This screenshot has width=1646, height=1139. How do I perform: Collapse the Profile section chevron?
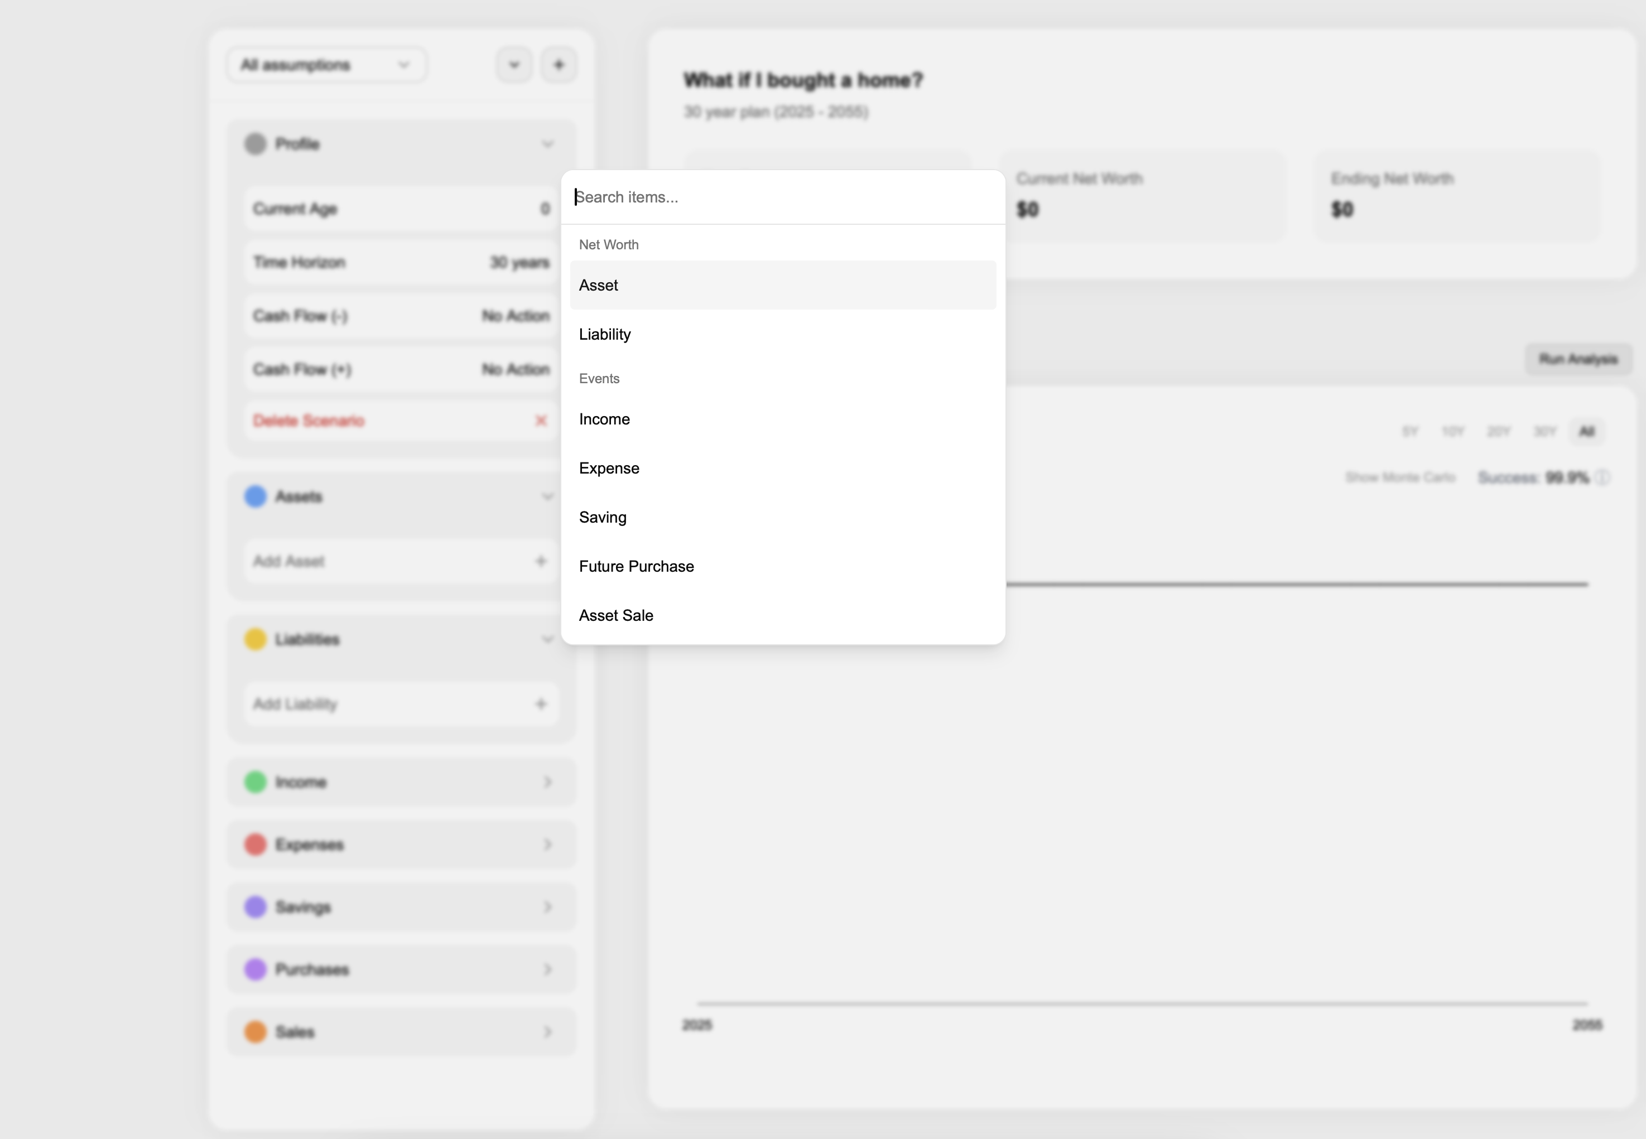(547, 144)
